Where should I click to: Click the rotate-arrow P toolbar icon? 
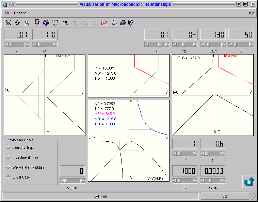coord(65,23)
